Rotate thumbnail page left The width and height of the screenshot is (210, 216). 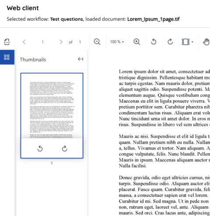coord(40,149)
